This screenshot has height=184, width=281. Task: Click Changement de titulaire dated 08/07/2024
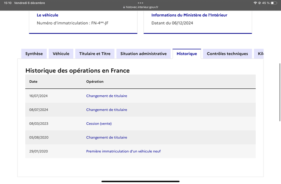point(107,110)
